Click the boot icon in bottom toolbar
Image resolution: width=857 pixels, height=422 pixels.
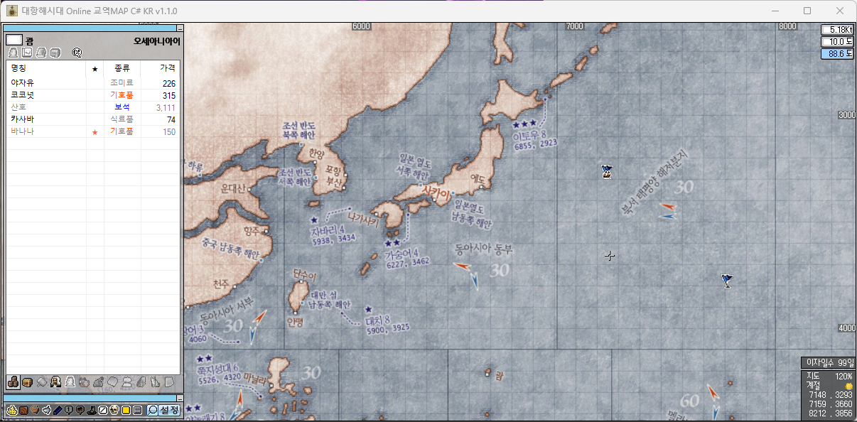point(91,410)
